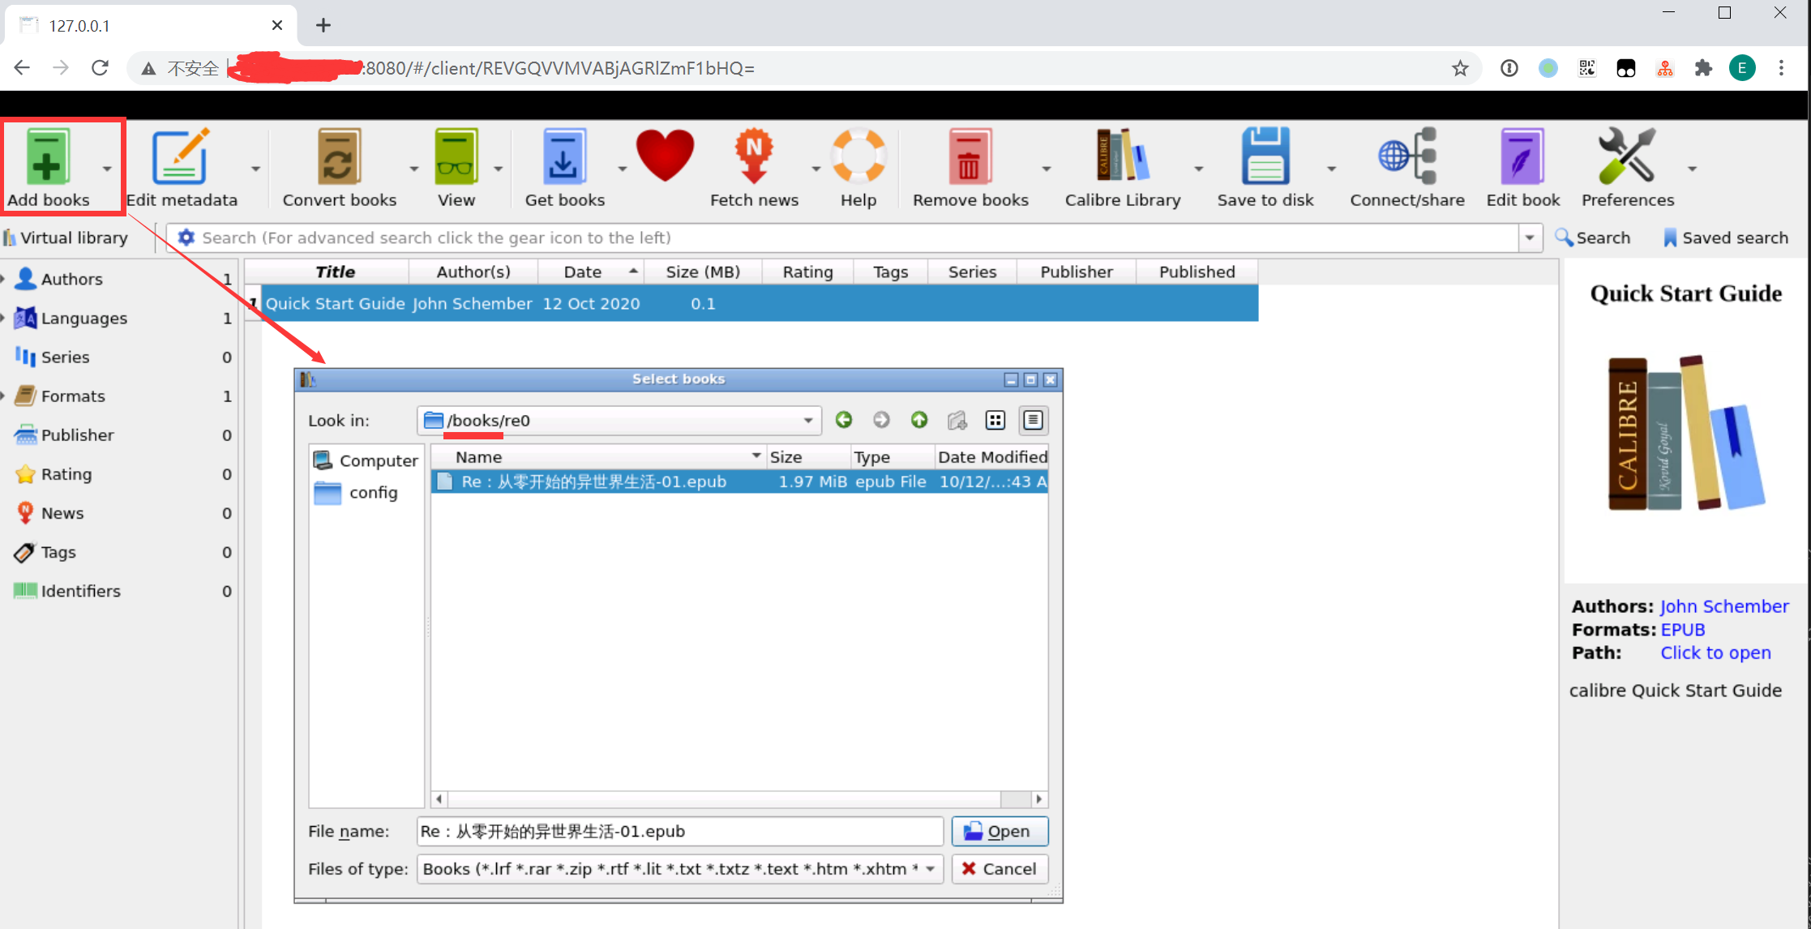This screenshot has height=929, width=1811.
Task: Click the File name input field
Action: (679, 831)
